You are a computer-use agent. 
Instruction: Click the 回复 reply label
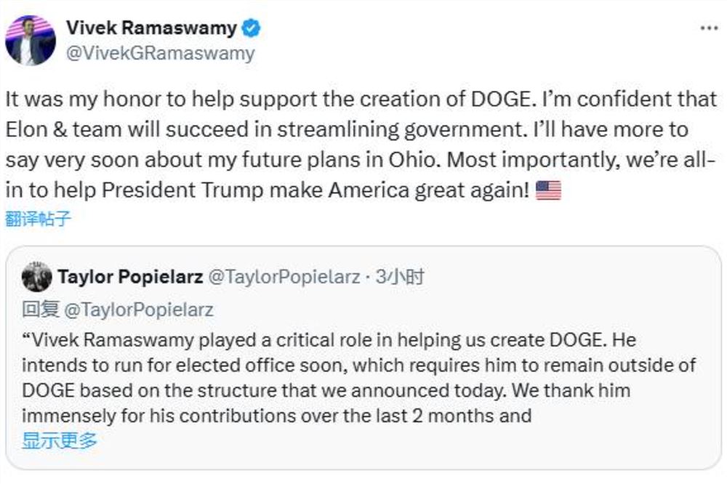41,310
